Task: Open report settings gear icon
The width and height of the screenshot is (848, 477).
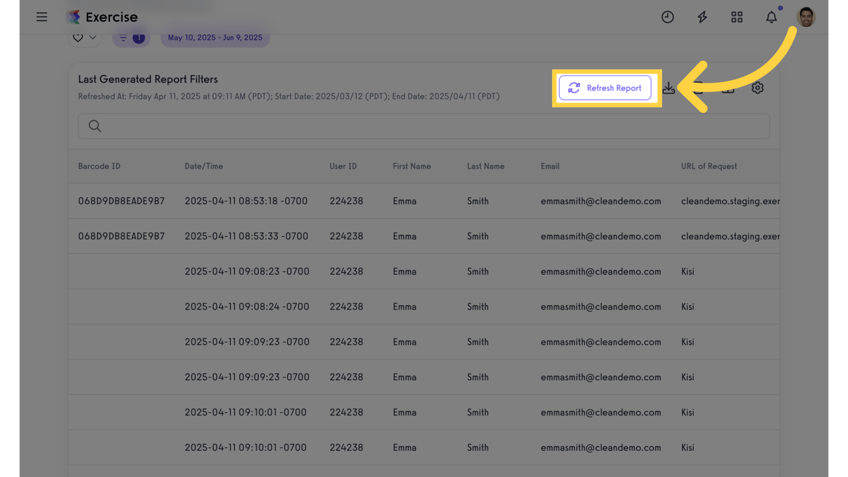Action: tap(757, 88)
